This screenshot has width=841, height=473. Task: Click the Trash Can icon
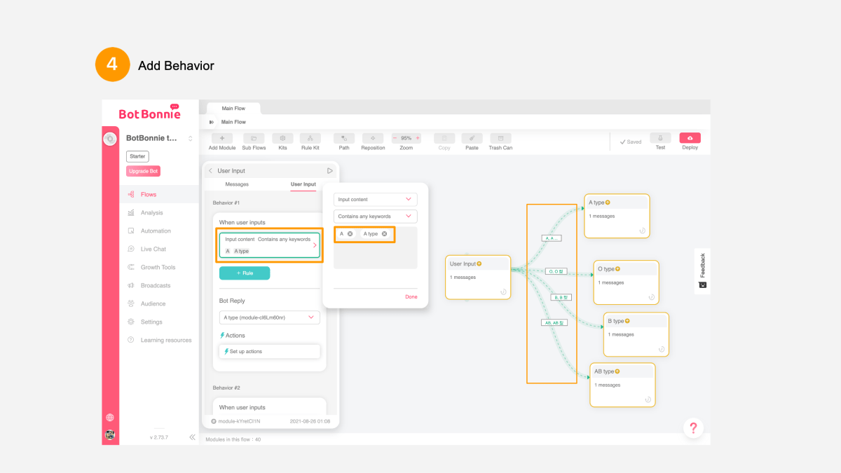[500, 139]
